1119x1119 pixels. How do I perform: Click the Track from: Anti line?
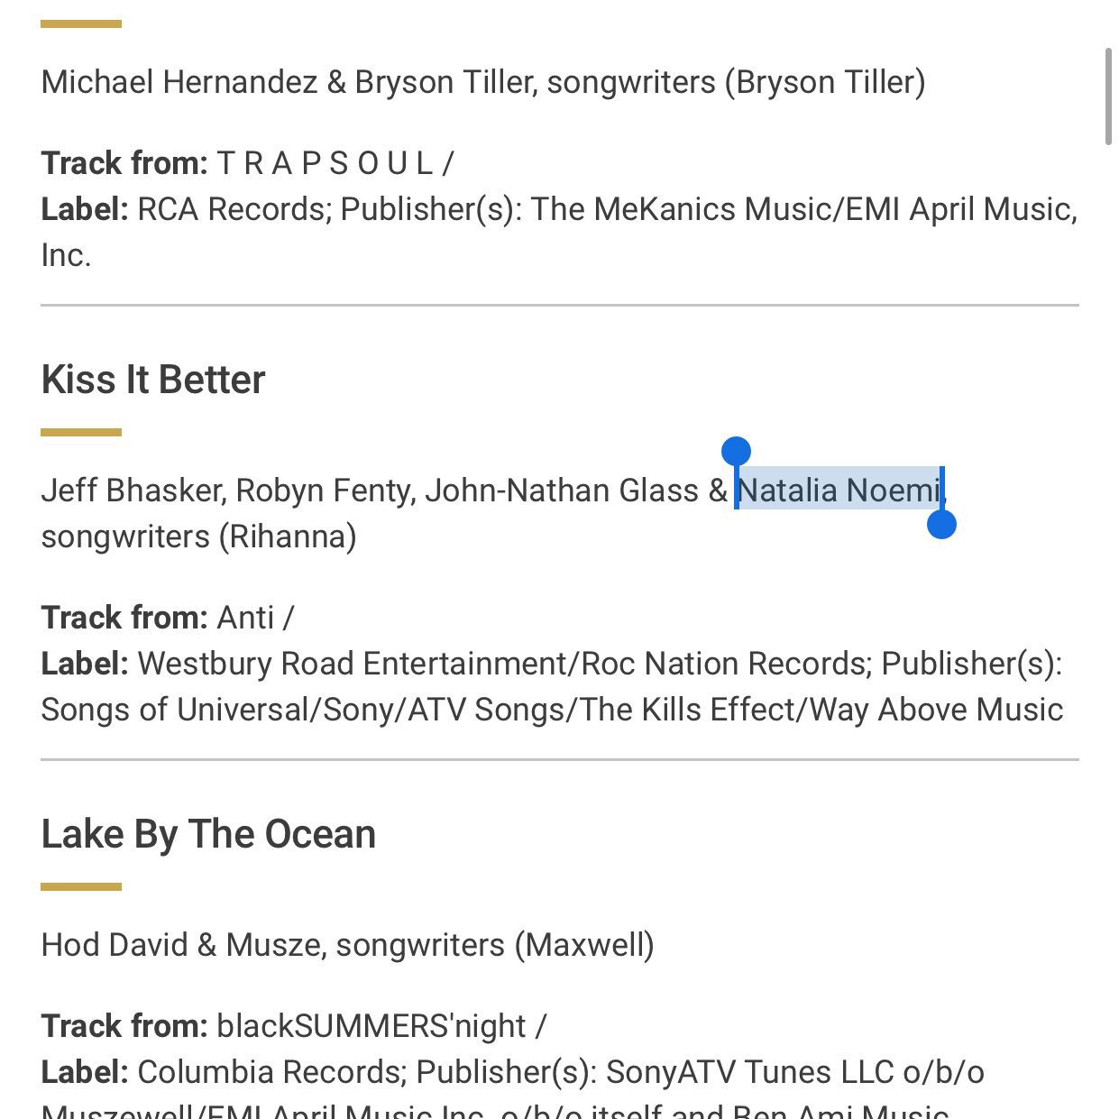[x=168, y=618]
